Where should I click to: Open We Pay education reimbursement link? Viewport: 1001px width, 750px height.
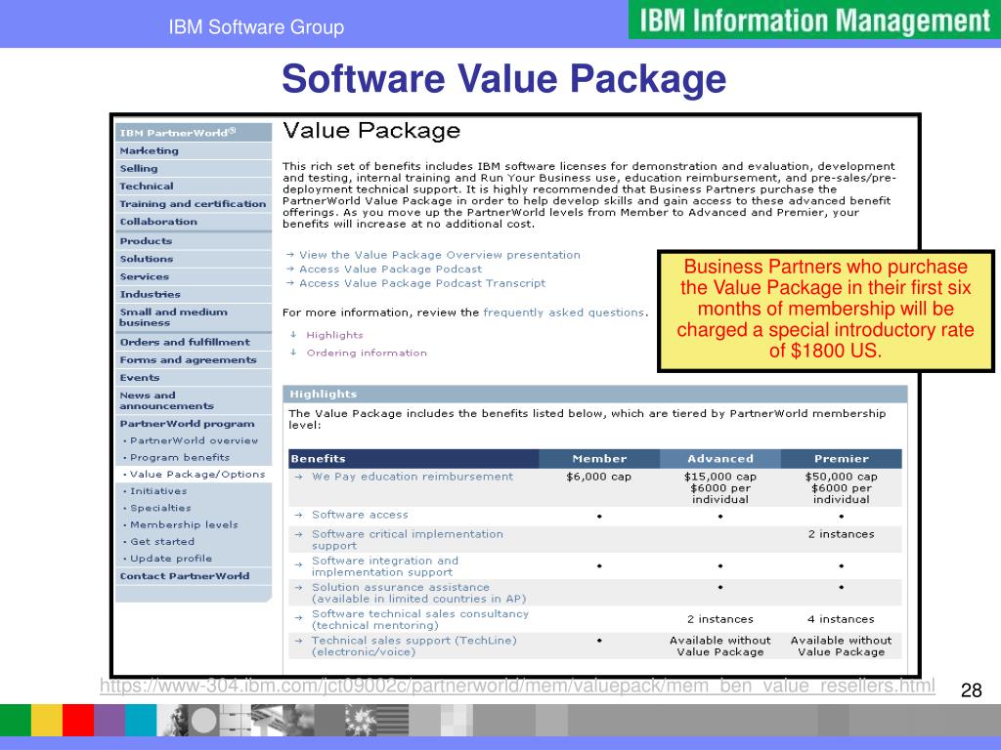[x=412, y=477]
